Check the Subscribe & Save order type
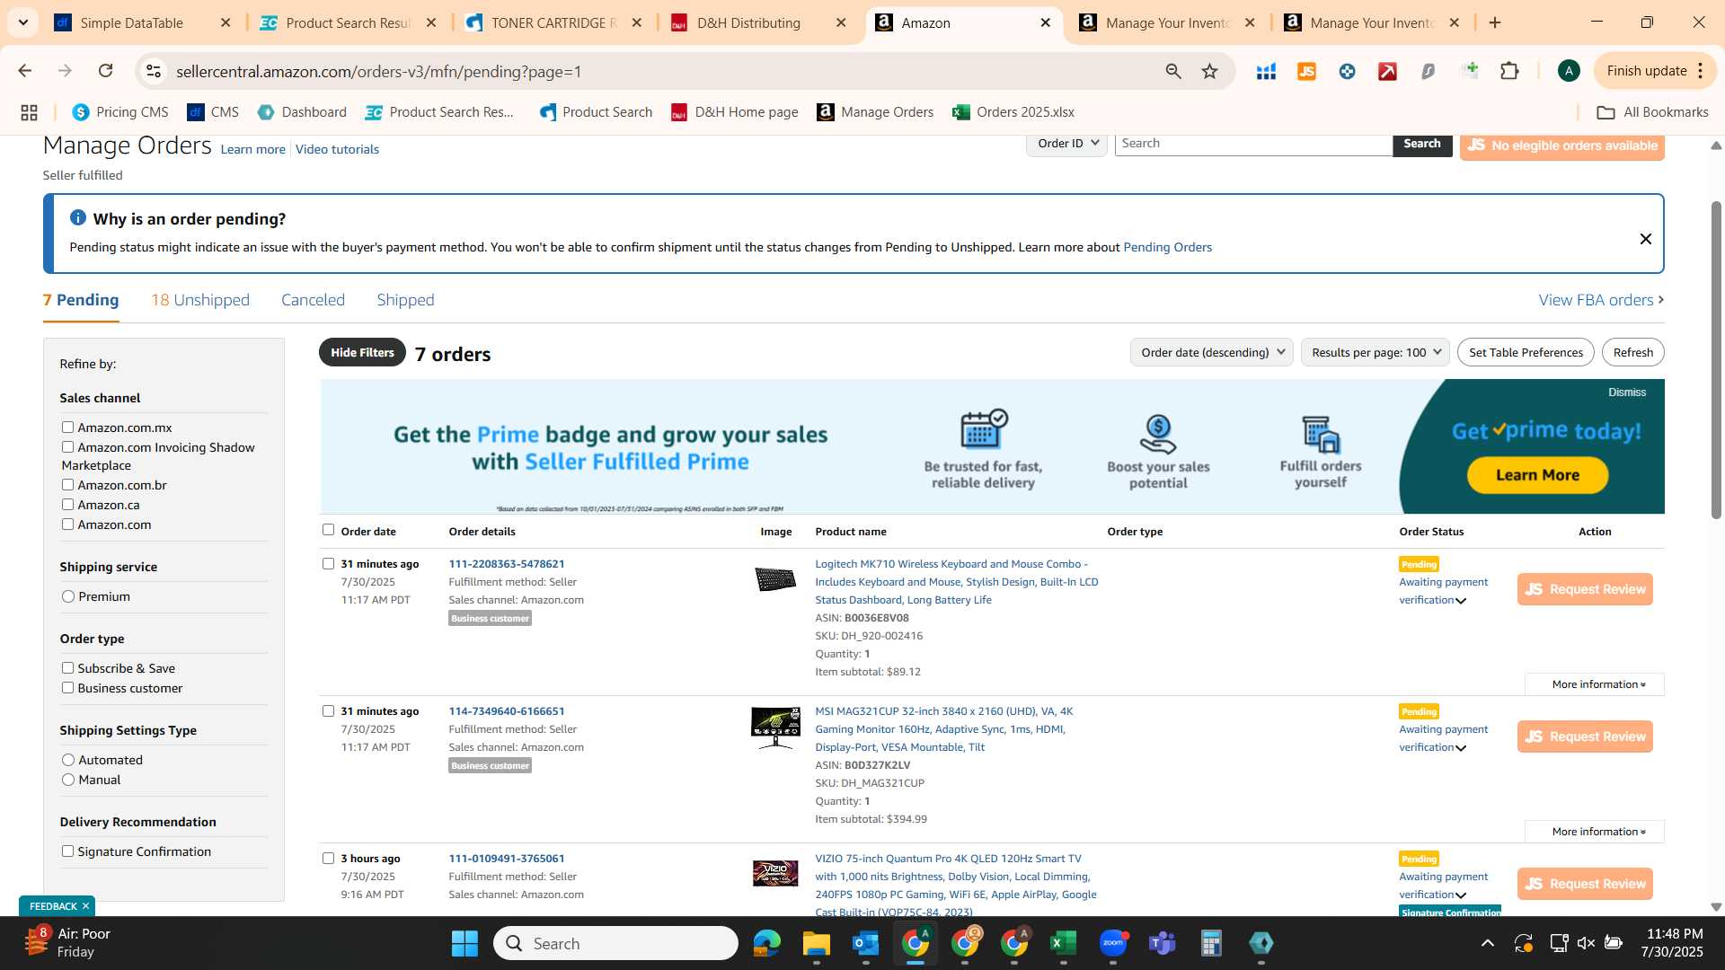The height and width of the screenshot is (970, 1725). (67, 668)
